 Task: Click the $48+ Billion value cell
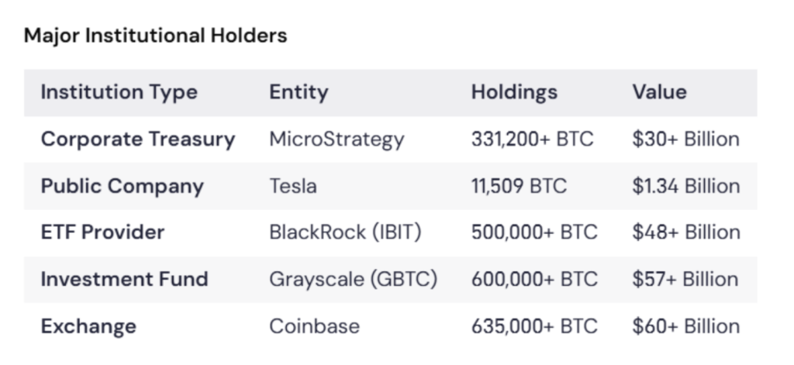click(685, 232)
